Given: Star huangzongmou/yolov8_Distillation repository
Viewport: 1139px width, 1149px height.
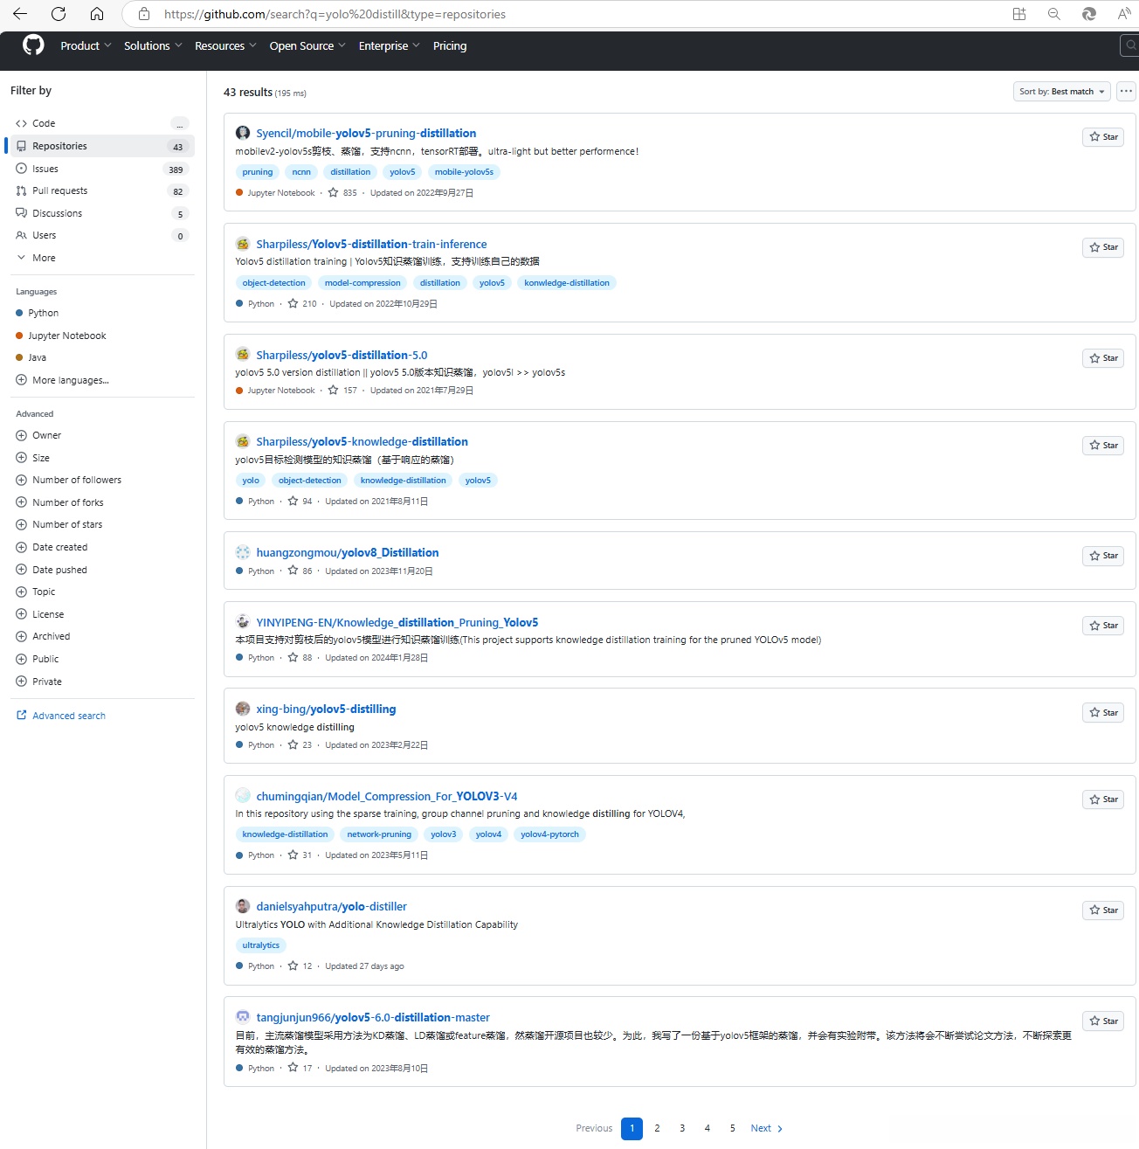Looking at the screenshot, I should 1103,556.
